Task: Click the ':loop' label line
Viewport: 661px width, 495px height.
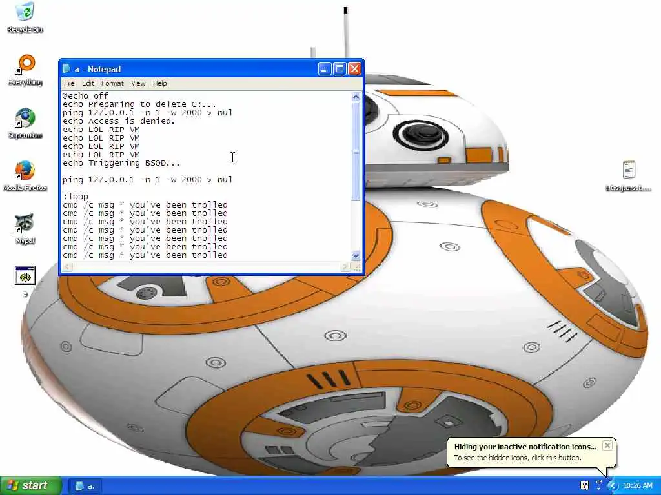Action: pyautogui.click(x=75, y=196)
